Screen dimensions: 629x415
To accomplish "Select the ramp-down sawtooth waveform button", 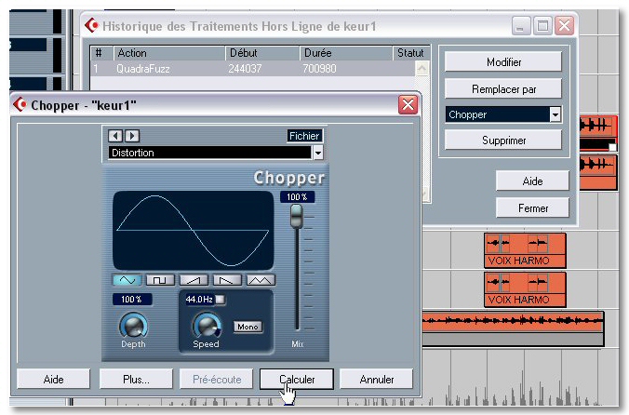I will tap(227, 280).
